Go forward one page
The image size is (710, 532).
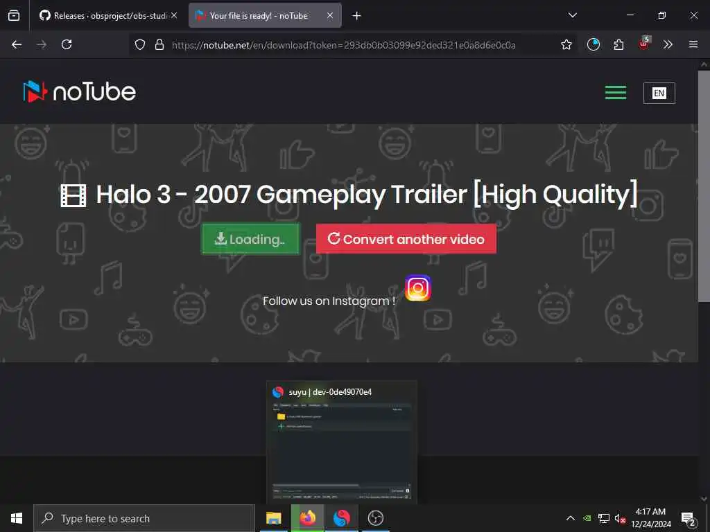click(42, 44)
